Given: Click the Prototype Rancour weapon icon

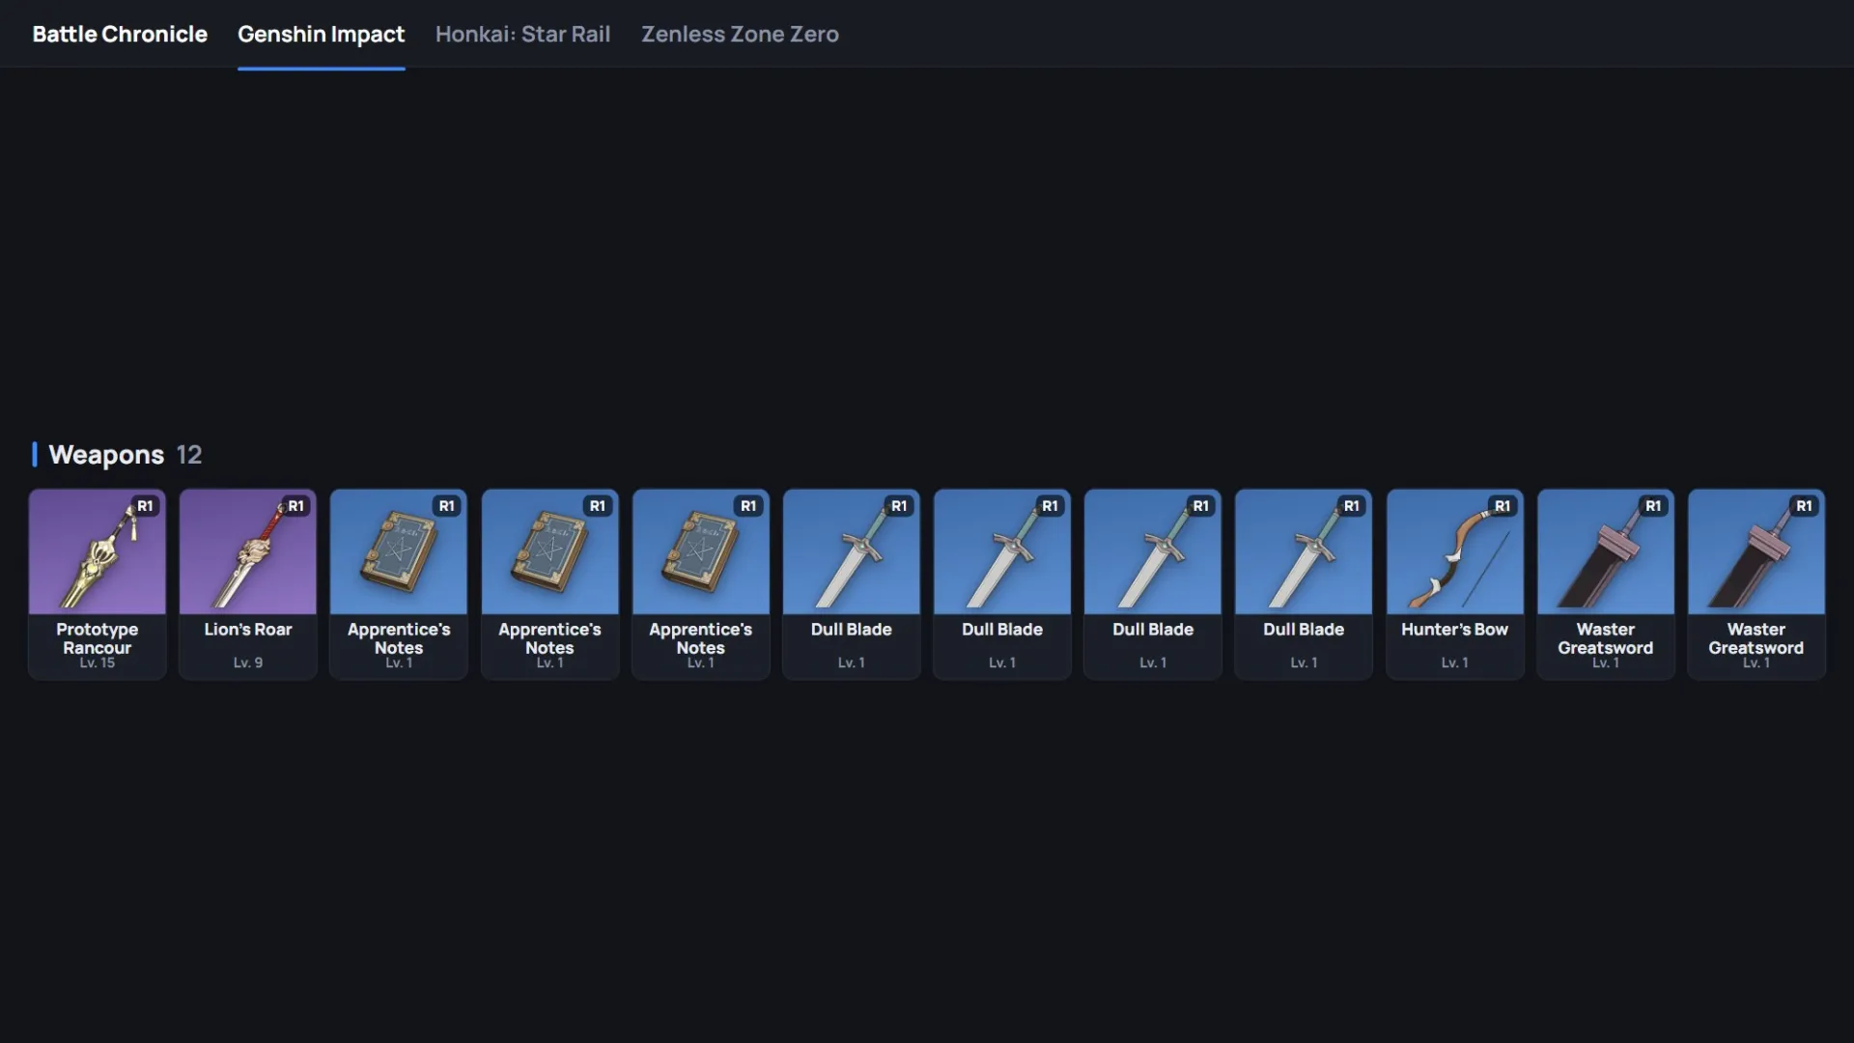Looking at the screenshot, I should [98, 551].
